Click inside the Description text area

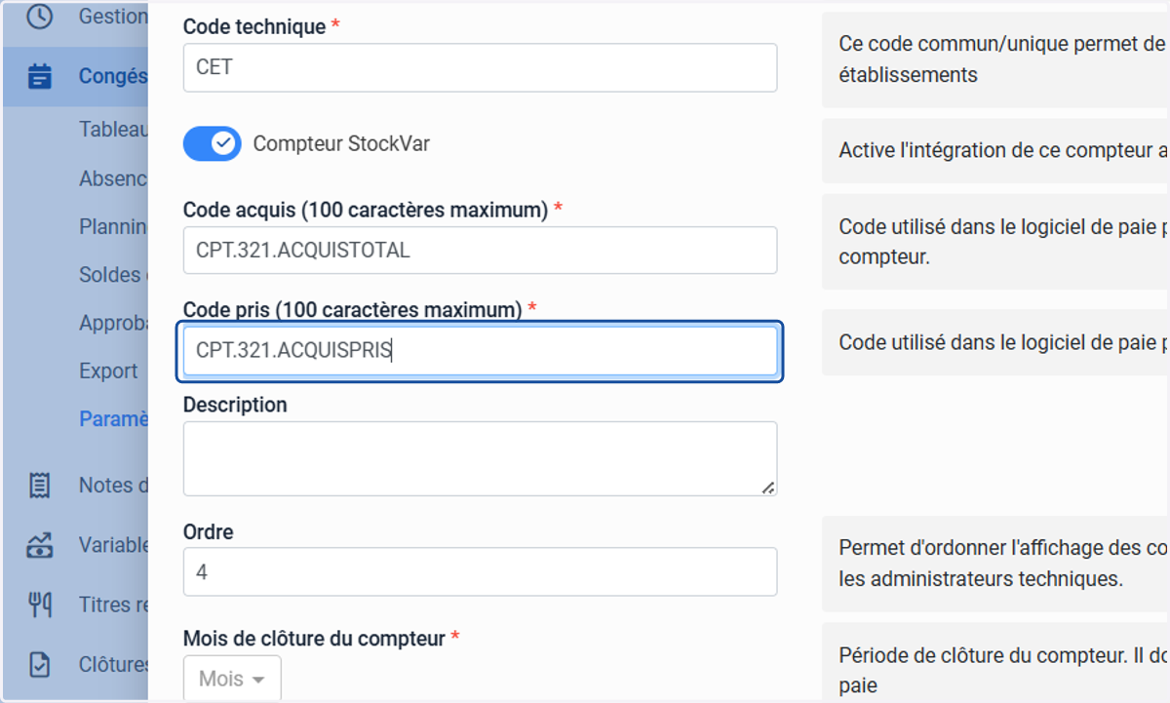click(480, 458)
